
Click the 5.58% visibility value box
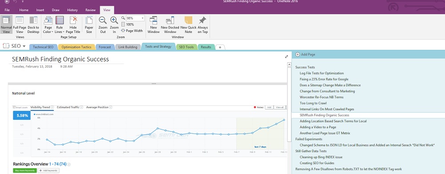coord(22,116)
